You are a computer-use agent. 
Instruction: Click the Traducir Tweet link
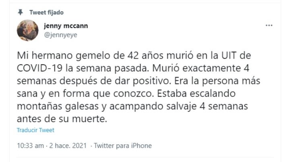coord(35,130)
